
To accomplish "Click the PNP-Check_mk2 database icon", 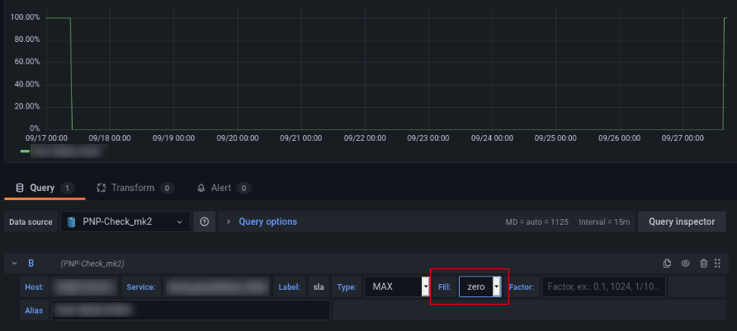I will click(72, 221).
